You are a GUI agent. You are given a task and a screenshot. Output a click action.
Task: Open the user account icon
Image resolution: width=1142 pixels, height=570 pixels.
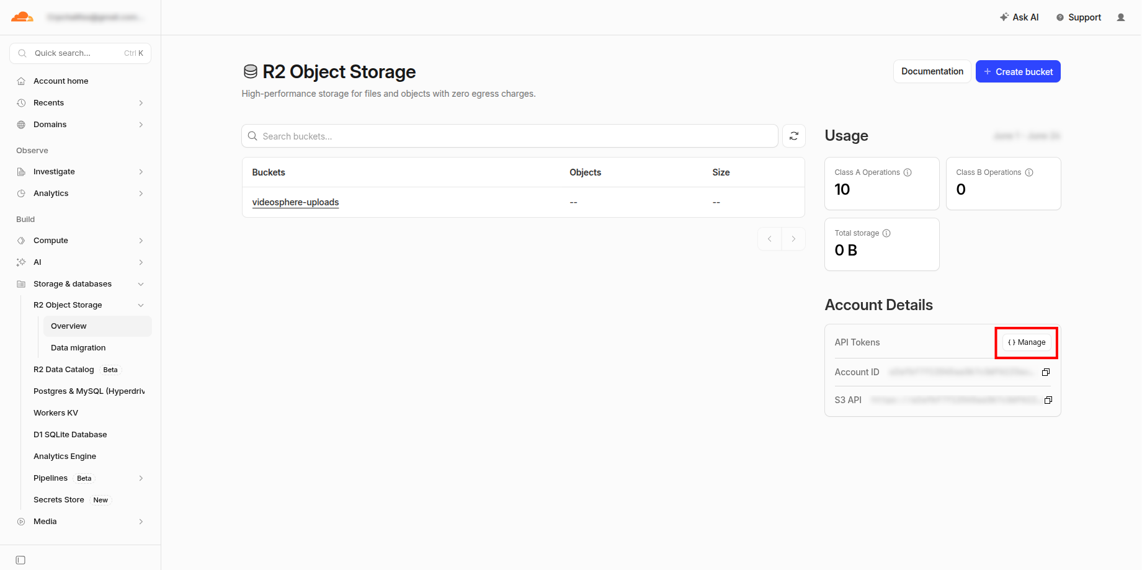1121,17
